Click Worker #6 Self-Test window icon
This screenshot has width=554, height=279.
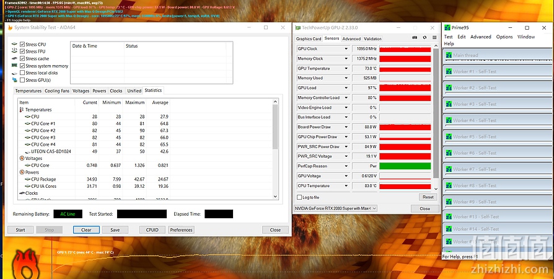[x=449, y=153]
